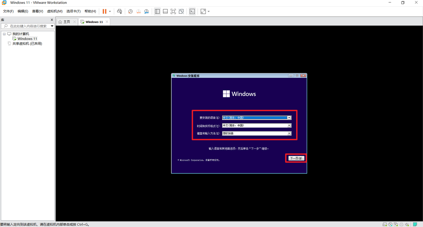Open the 虚拟机(M) menu
This screenshot has width=423, height=227.
(x=55, y=11)
